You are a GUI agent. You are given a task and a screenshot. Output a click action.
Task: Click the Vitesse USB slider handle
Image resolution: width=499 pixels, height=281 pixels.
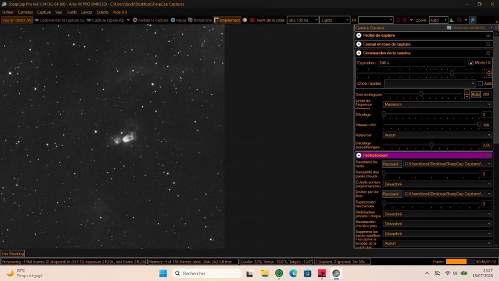[478, 124]
